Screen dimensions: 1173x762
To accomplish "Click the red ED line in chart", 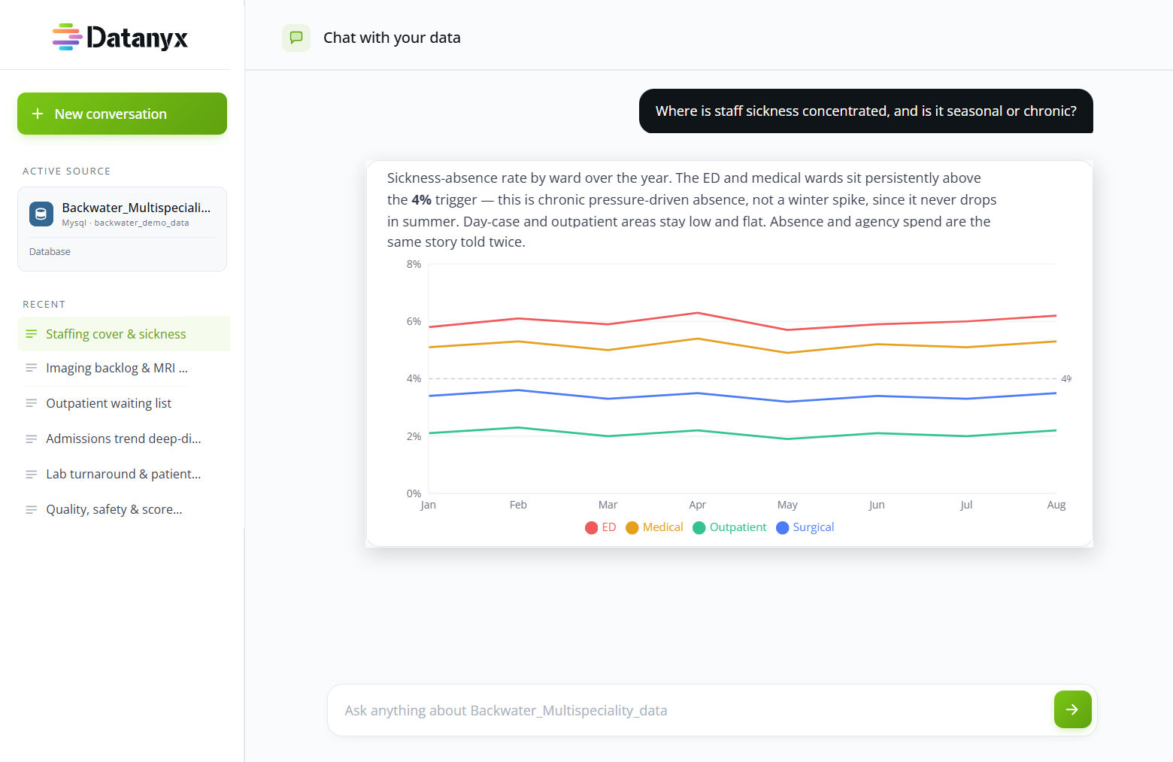I will coord(742,322).
